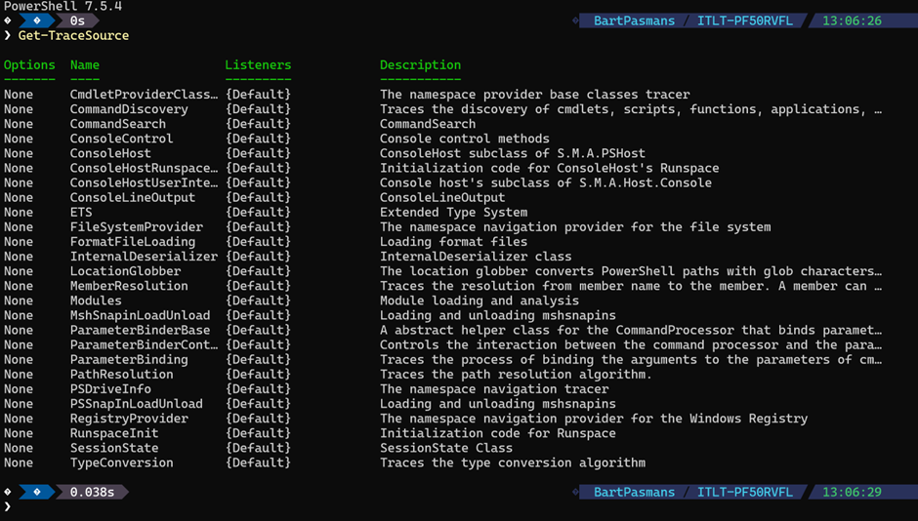Viewport: 918px width, 521px height.
Task: Click the Name column header
Action: click(85, 65)
